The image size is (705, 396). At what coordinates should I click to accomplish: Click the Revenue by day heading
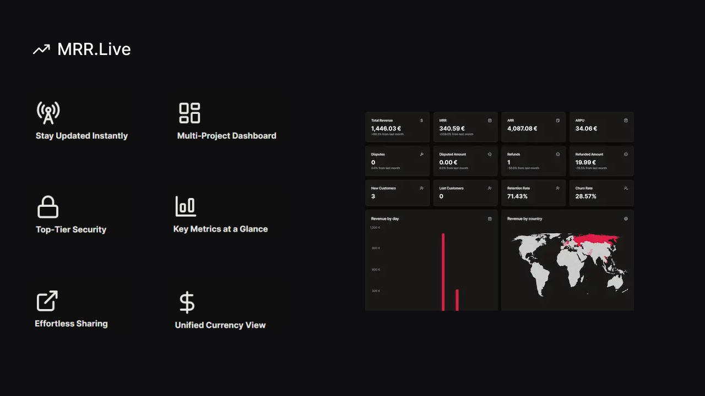[x=385, y=219]
